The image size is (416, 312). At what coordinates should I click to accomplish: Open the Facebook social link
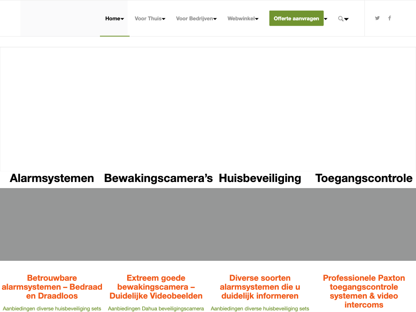point(390,18)
